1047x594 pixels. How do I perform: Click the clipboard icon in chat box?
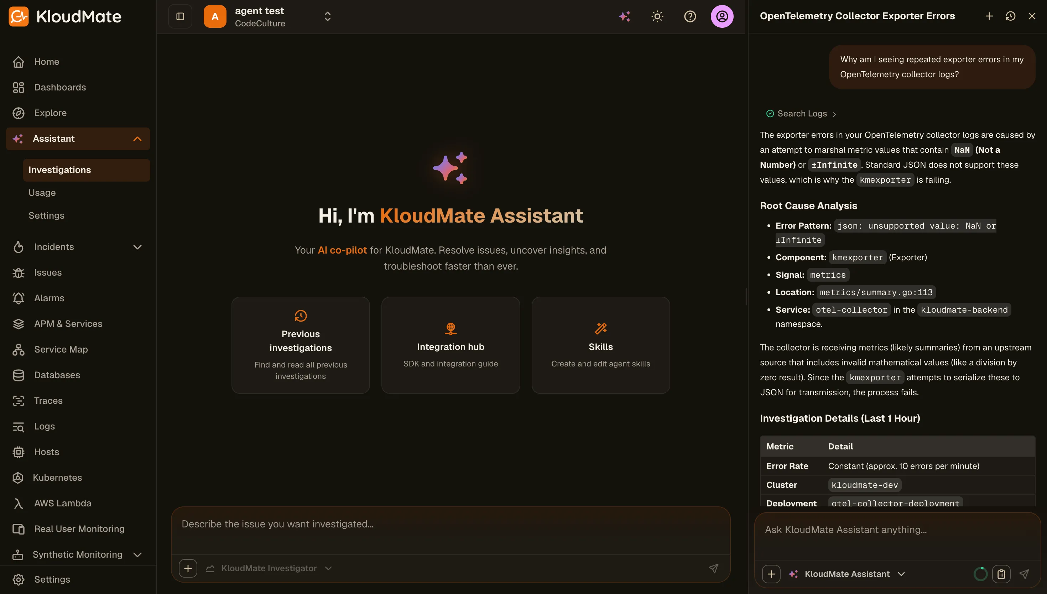(1001, 574)
